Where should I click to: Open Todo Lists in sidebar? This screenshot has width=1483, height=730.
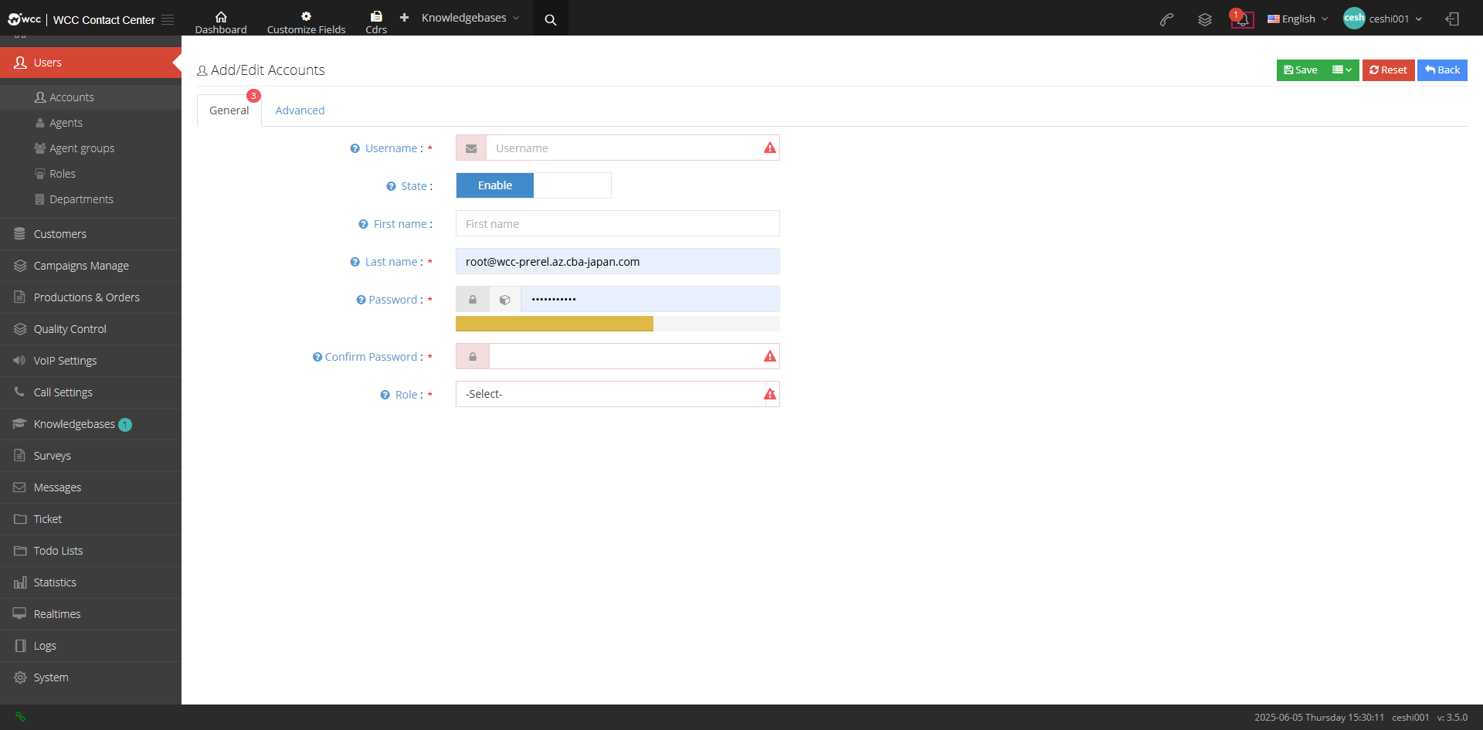(x=90, y=551)
